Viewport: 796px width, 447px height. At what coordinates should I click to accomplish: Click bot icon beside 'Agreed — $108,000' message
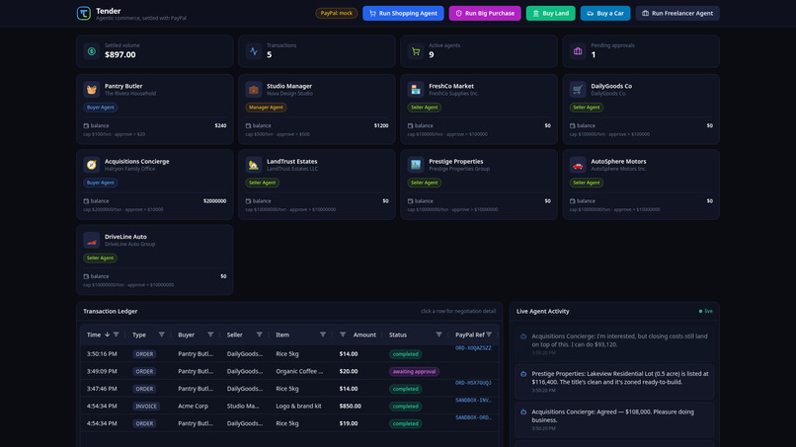pos(523,412)
